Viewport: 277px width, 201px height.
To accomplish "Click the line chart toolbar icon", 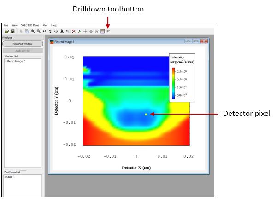I will (x=97, y=31).
